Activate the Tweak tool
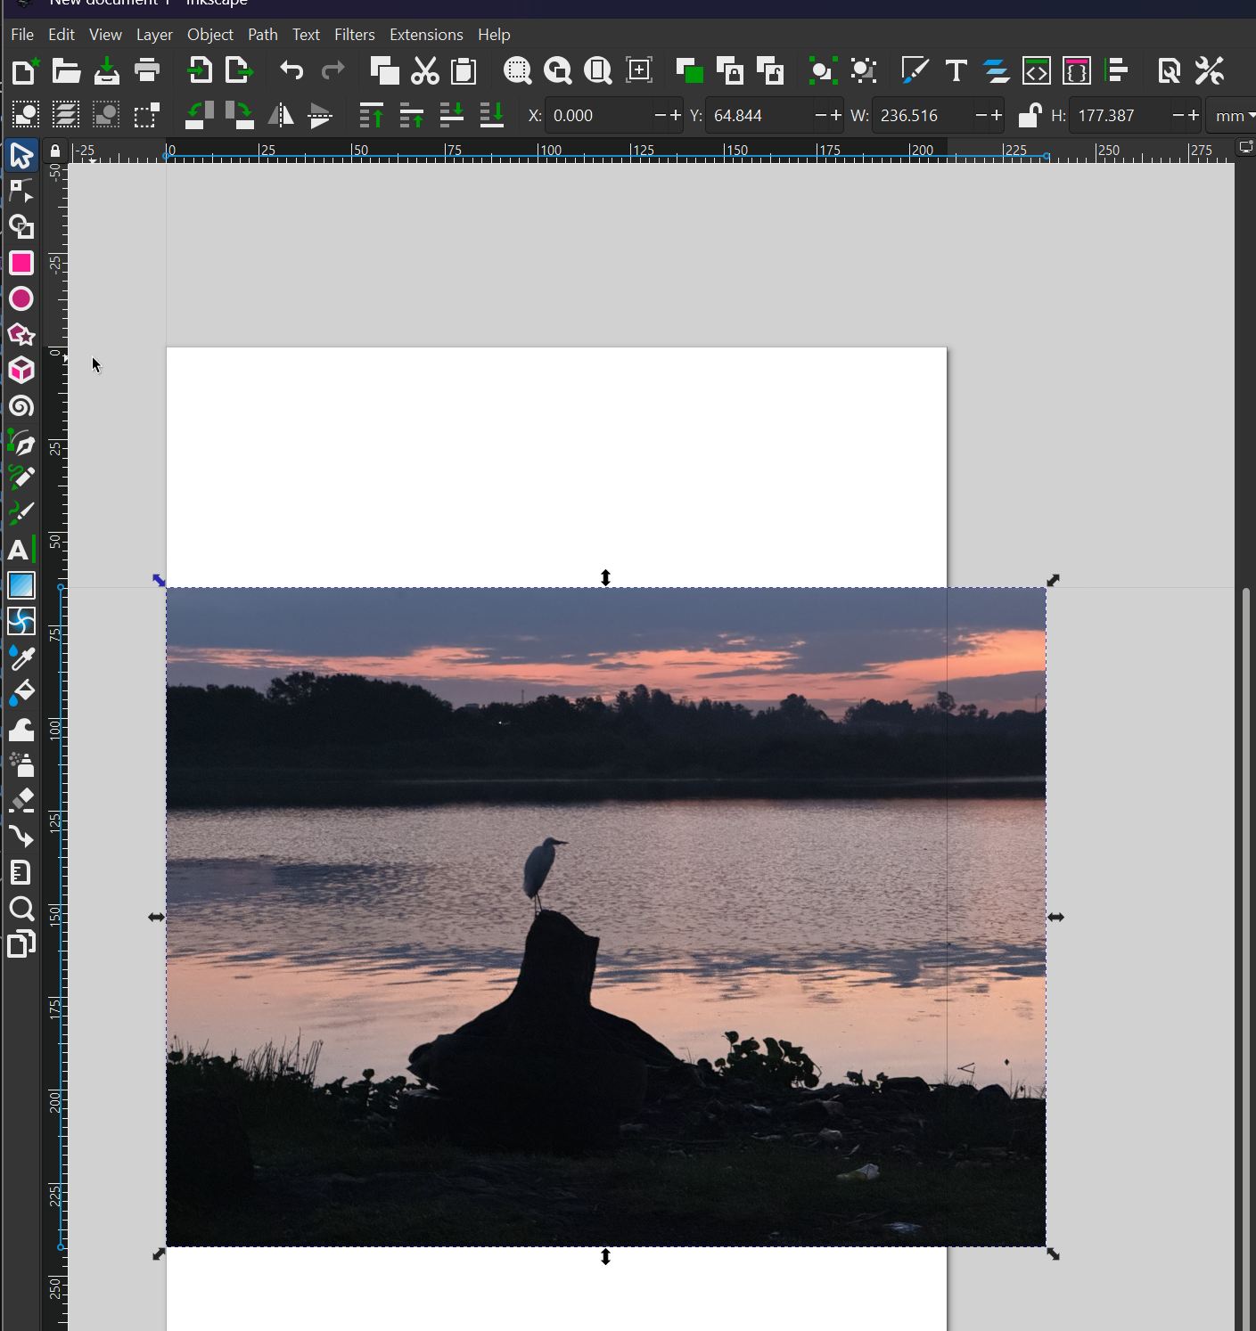The width and height of the screenshot is (1256, 1331). point(21,730)
